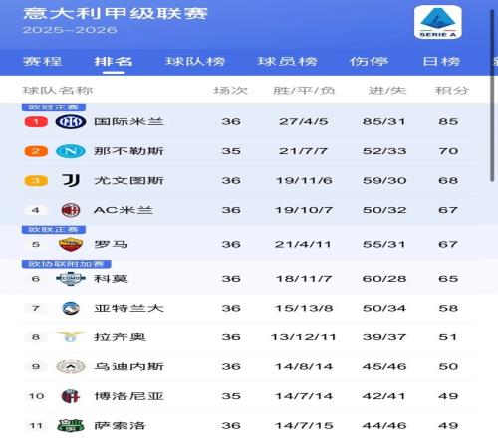Viewport: 498px width, 438px height.
Task: Open the 日榜 tab
Action: [x=441, y=62]
